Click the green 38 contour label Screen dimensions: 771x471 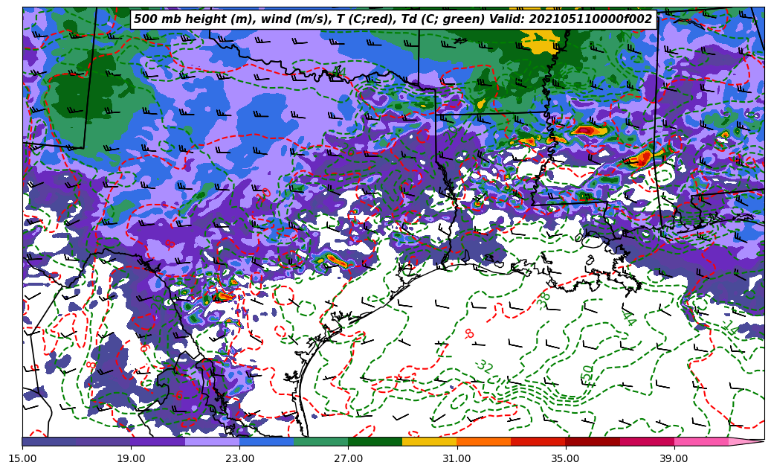pyautogui.click(x=544, y=298)
